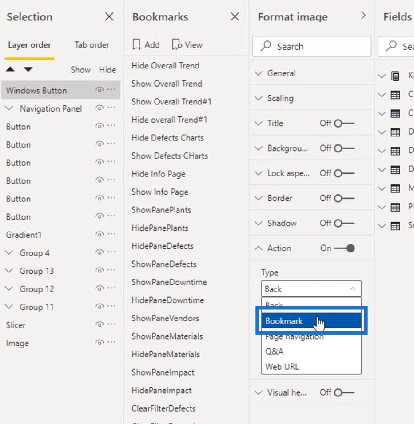Viewport: 414px width, 424px height.
Task: Turn on the Title toggle
Action: (344, 123)
